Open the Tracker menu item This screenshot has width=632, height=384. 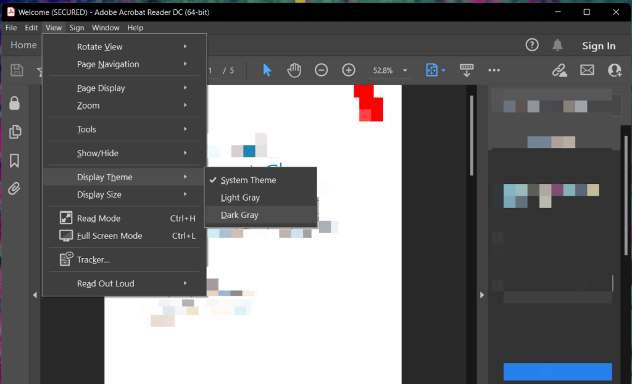[x=98, y=259]
